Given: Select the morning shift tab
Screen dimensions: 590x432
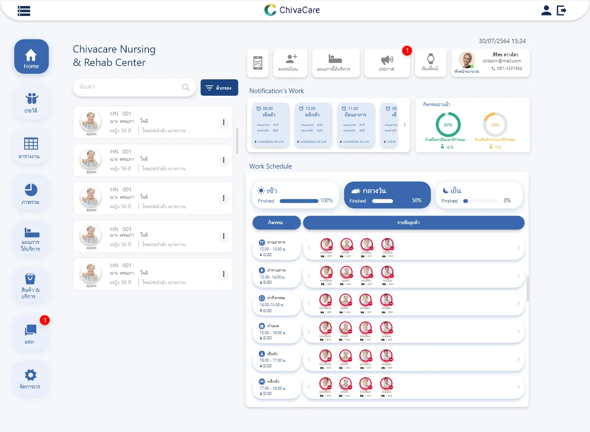Looking at the screenshot, I should tap(295, 195).
